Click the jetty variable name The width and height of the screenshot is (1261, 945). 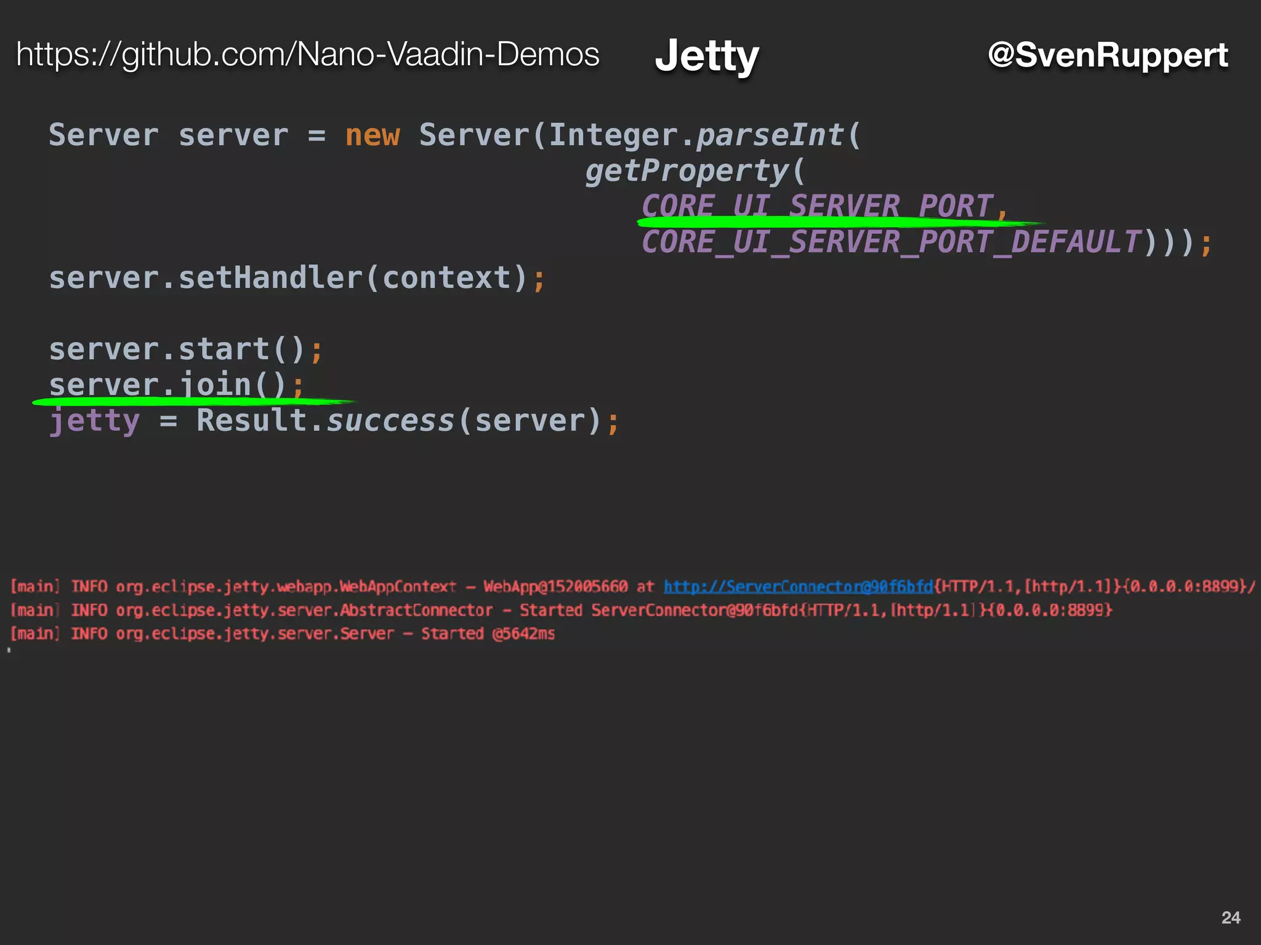[x=95, y=421]
